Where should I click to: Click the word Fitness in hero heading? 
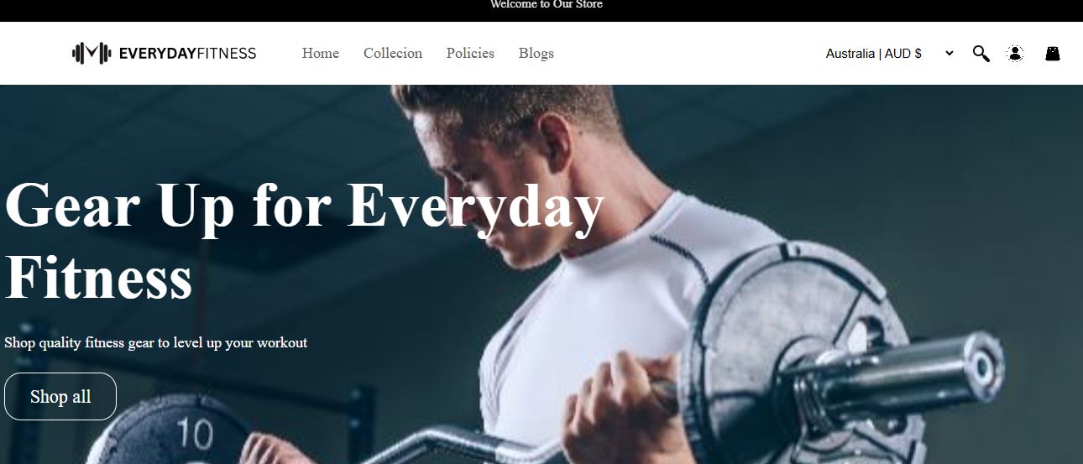(x=98, y=277)
